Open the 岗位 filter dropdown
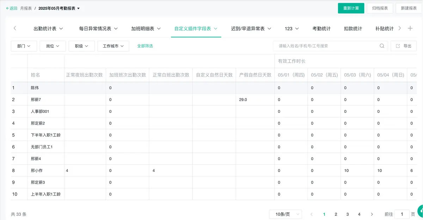Screen dimensions: 423x220 53,46
